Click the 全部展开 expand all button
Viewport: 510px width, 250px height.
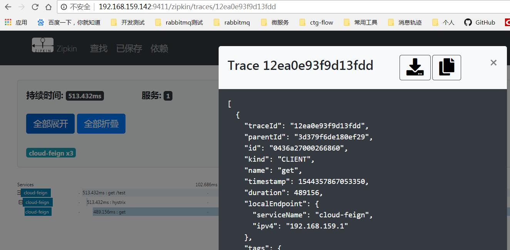coord(50,124)
